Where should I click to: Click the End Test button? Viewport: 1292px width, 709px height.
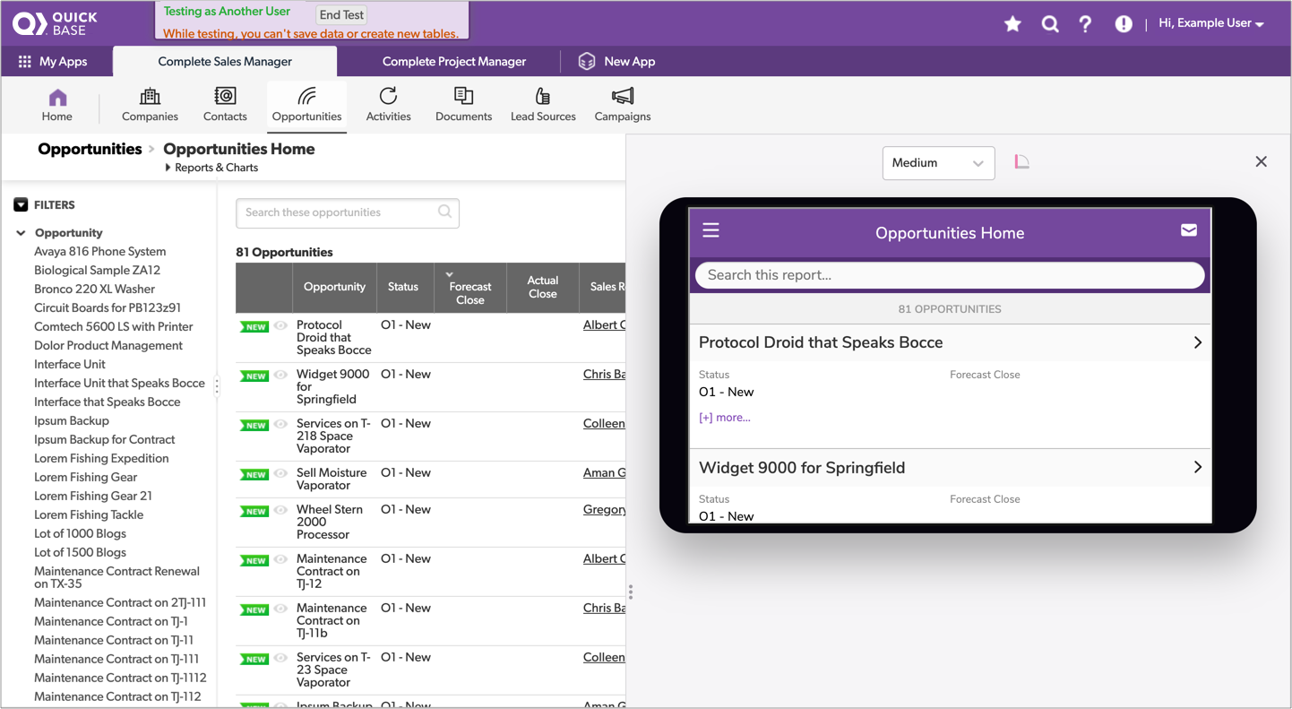pyautogui.click(x=341, y=15)
